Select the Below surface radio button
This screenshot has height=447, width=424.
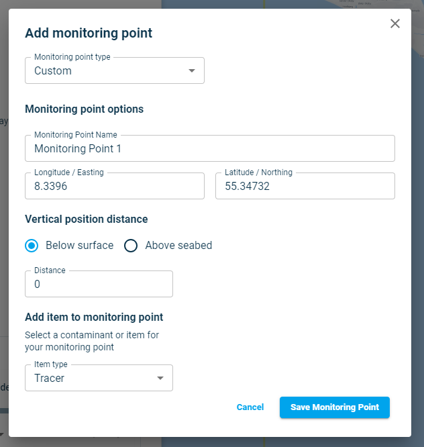(x=32, y=245)
